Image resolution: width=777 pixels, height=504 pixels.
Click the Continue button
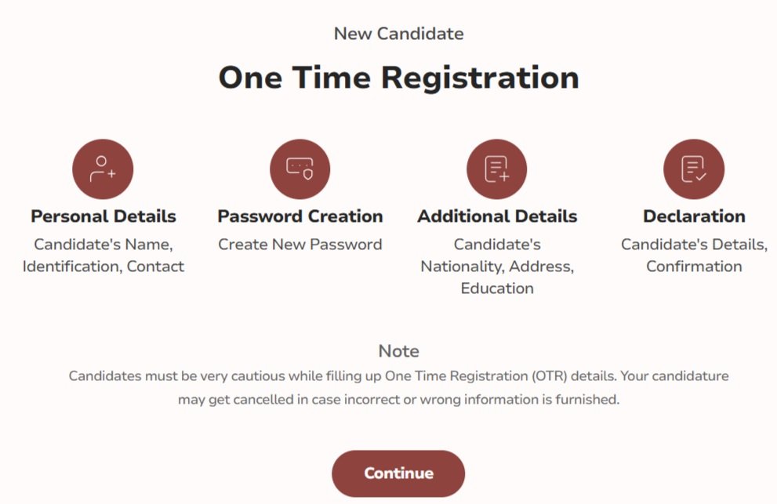coord(398,473)
